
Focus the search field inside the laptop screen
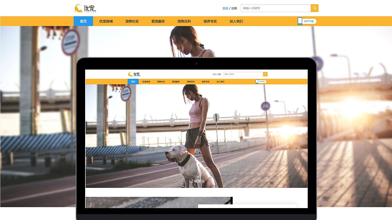(243, 74)
